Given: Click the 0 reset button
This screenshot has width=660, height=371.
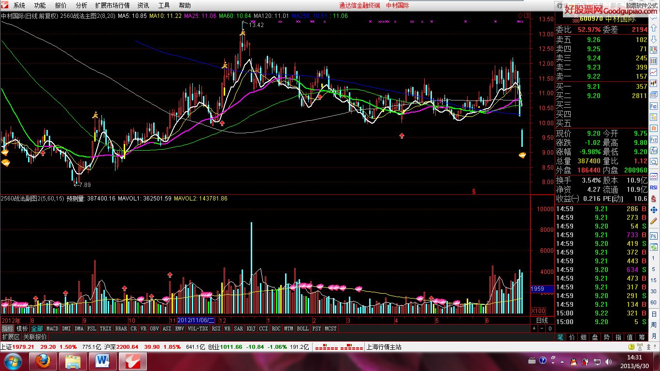Looking at the screenshot, I should [549, 328].
